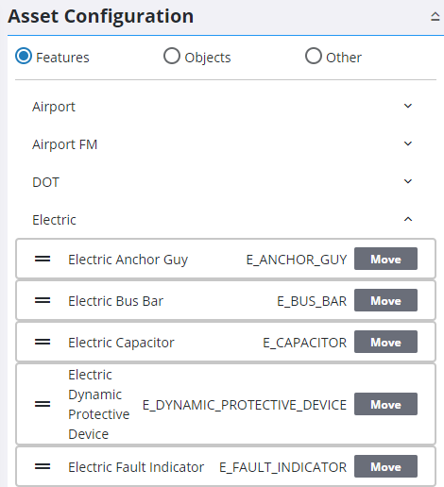Image resolution: width=444 pixels, height=487 pixels.
Task: Move the Electric Anchor Guy asset
Action: click(x=385, y=259)
